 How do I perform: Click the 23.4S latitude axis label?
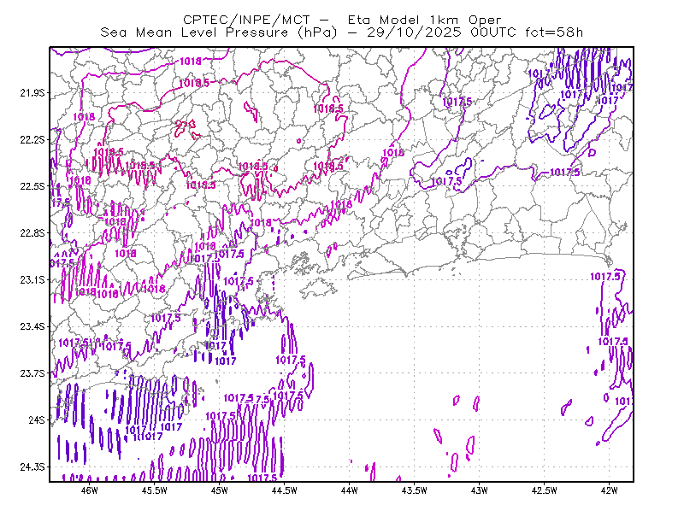(x=32, y=326)
